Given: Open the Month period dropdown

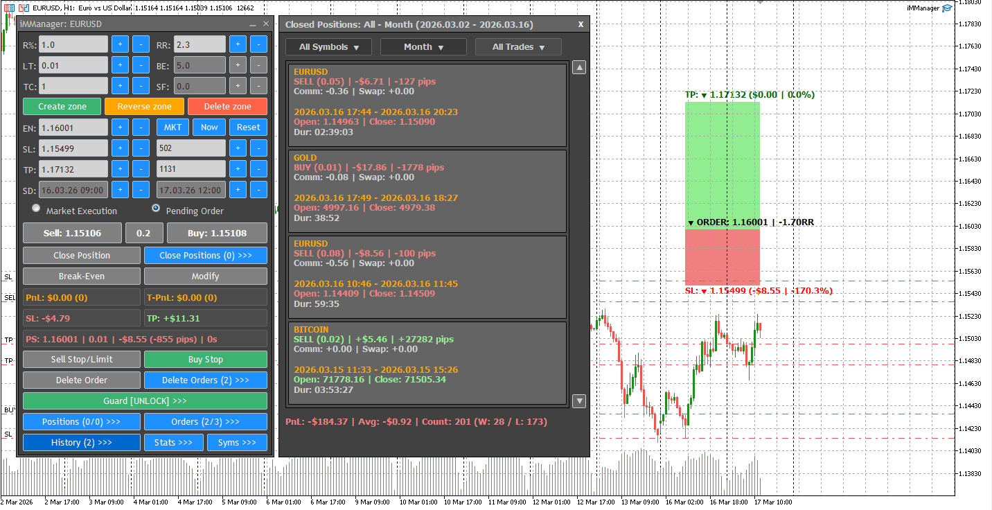Looking at the screenshot, I should coord(423,46).
